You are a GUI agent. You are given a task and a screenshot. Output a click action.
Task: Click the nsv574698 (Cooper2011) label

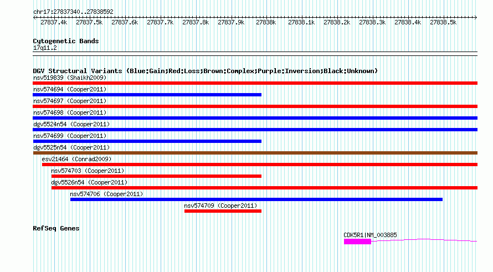70,112
